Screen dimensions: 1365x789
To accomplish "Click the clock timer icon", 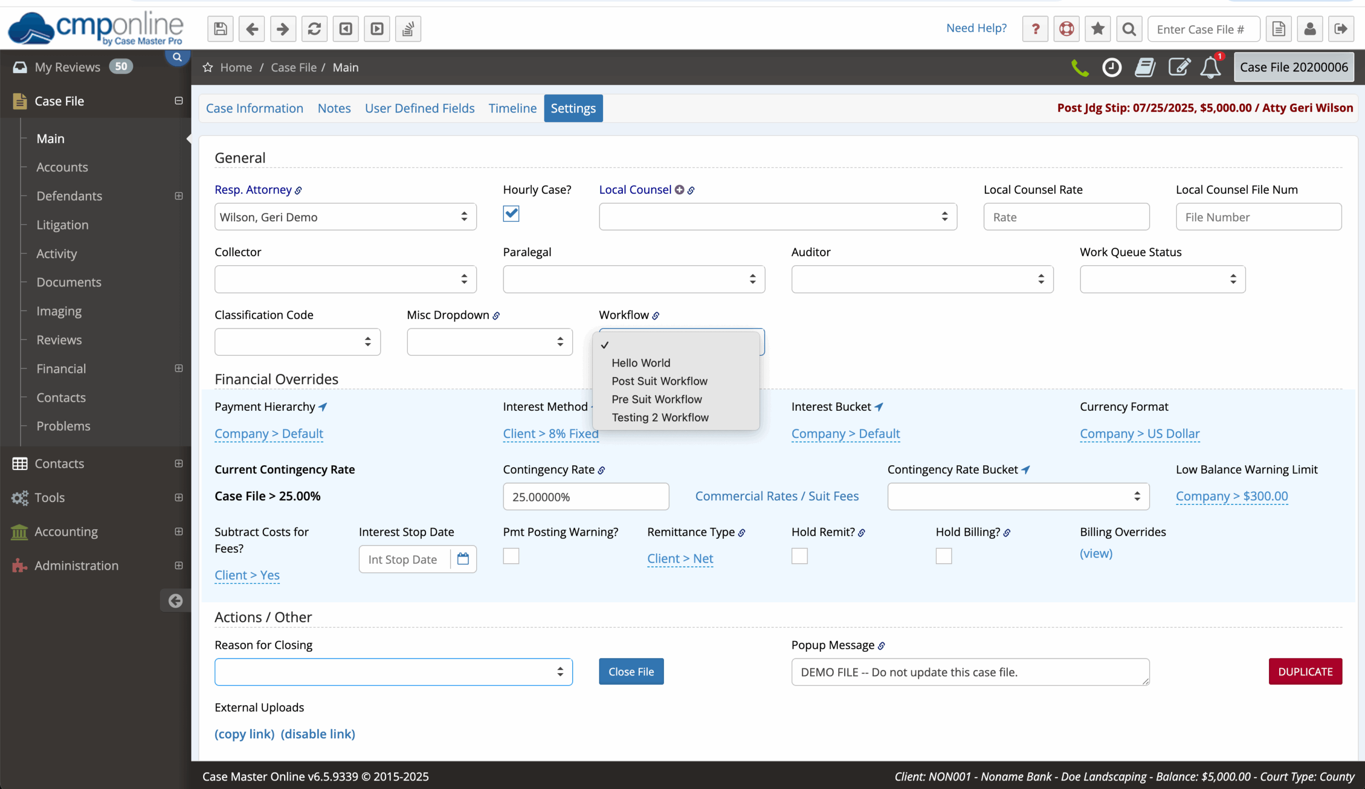I will pyautogui.click(x=1112, y=68).
